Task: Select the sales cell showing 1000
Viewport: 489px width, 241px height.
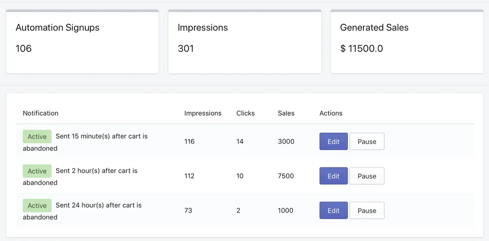Action: [286, 210]
